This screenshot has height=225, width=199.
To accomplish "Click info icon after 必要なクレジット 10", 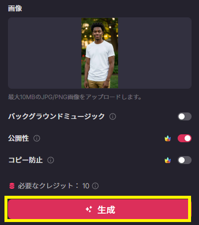I will tap(95, 186).
